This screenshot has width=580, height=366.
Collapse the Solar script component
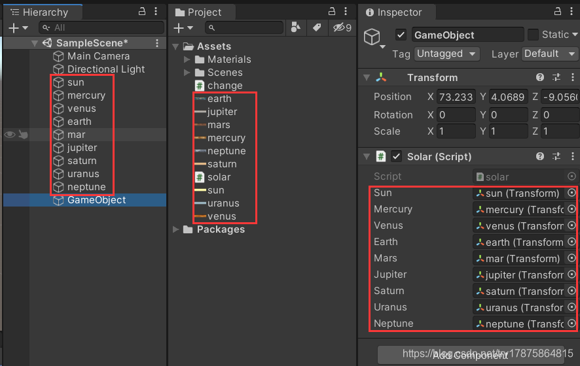tap(367, 157)
